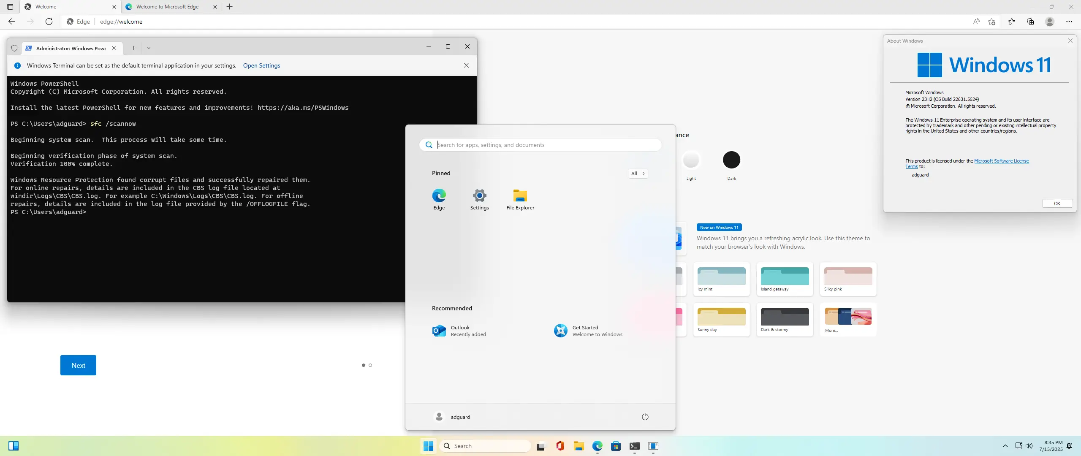
Task: Open Get Started from the Recommended section
Action: (588, 331)
